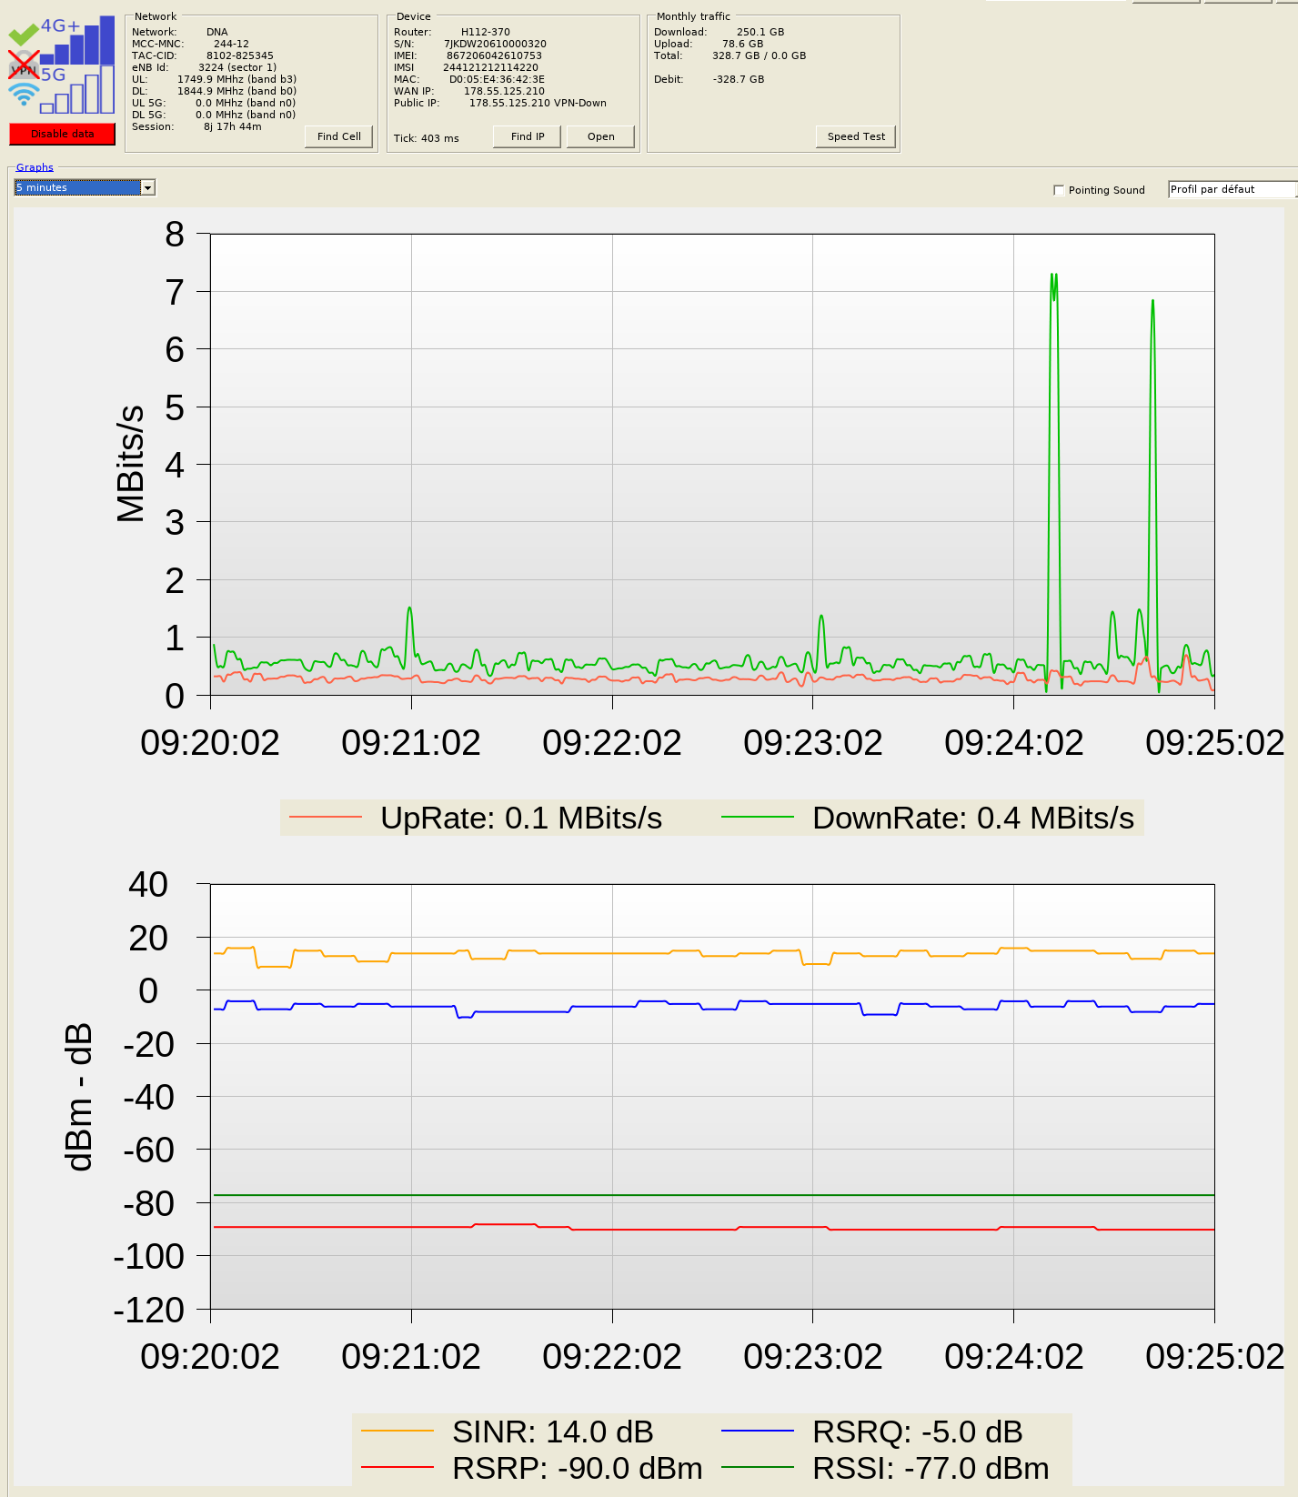Viewport: 1298px width, 1497px height.
Task: Click the Find IP button
Action: pyautogui.click(x=527, y=136)
